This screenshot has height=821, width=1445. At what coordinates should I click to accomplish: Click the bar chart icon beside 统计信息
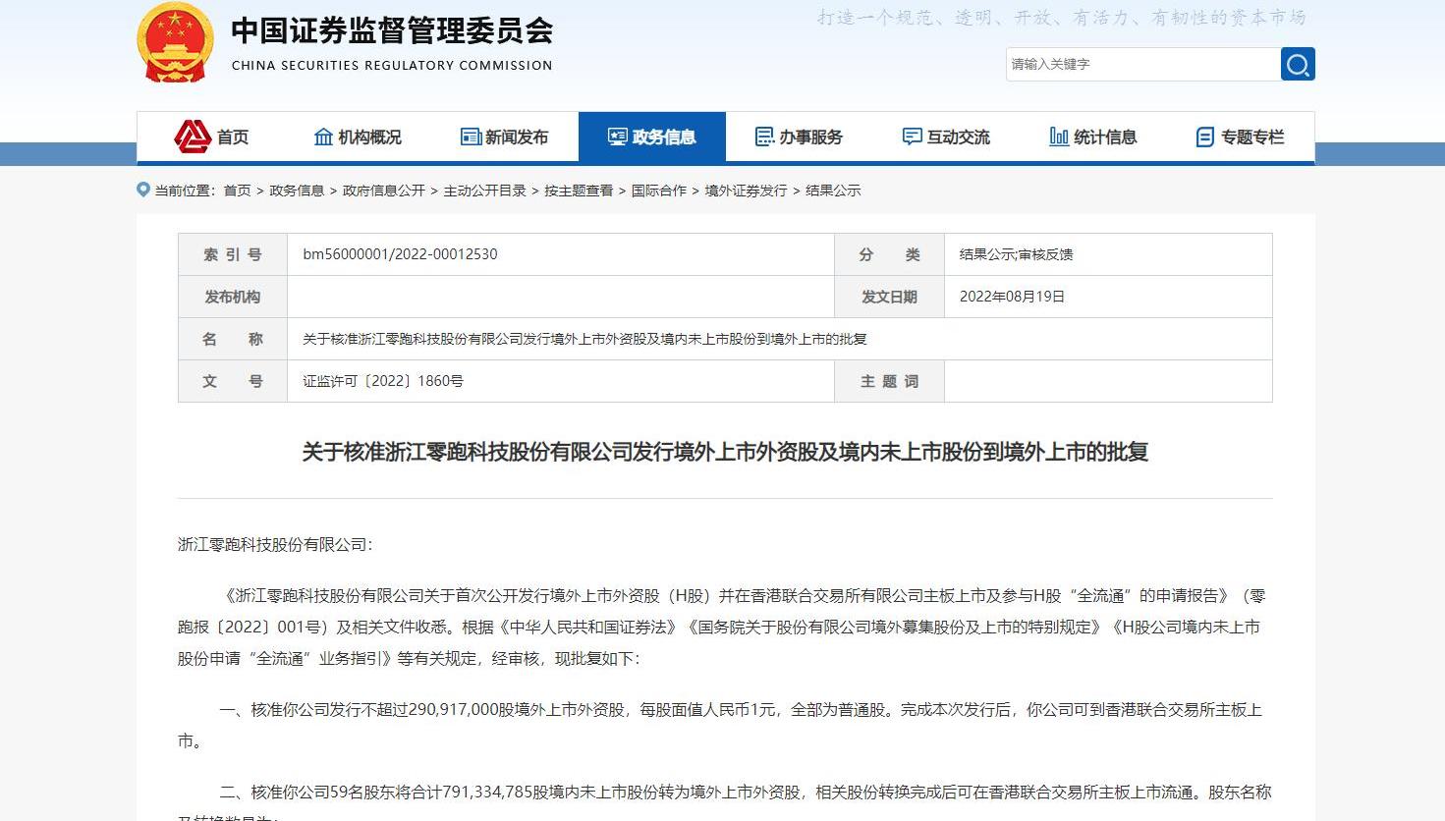point(1059,137)
